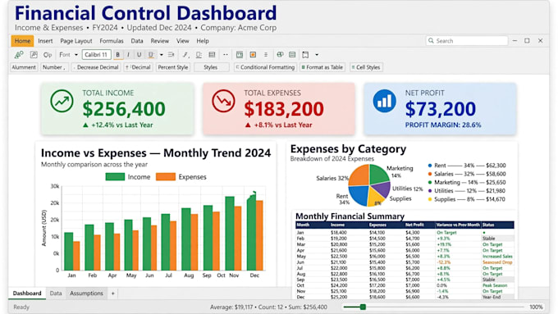Click the boxed image icon left of the Clp icon
Screen dimensions: 558x314
click(x=34, y=54)
